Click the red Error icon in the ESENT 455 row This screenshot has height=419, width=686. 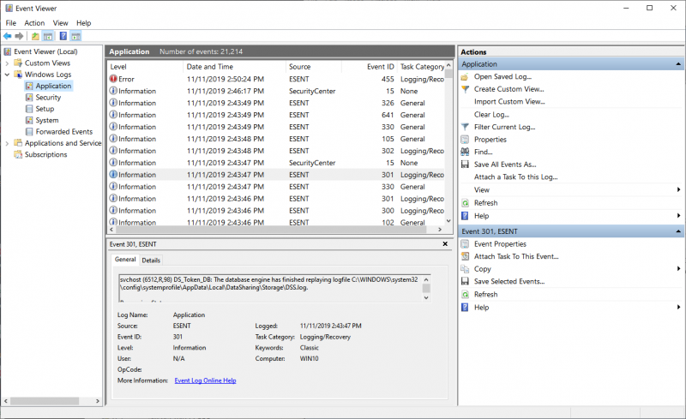(x=113, y=79)
